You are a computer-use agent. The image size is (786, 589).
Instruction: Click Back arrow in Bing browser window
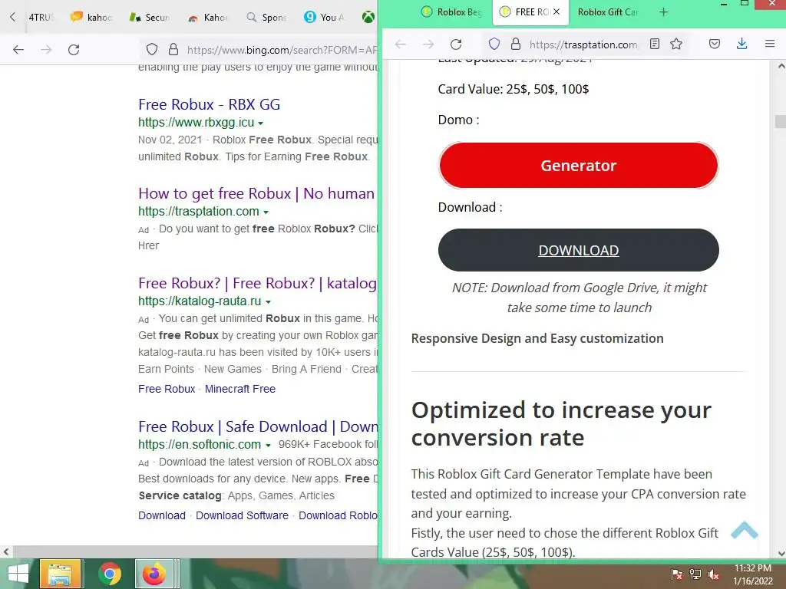(x=18, y=50)
